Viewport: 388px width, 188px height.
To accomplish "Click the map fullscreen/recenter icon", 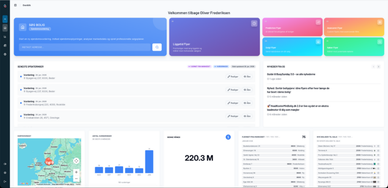I will pyautogui.click(x=76, y=161).
